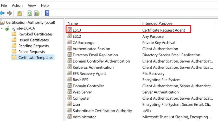Select Issued Certificates folder in tree
218x121 pixels.
(x=33, y=40)
